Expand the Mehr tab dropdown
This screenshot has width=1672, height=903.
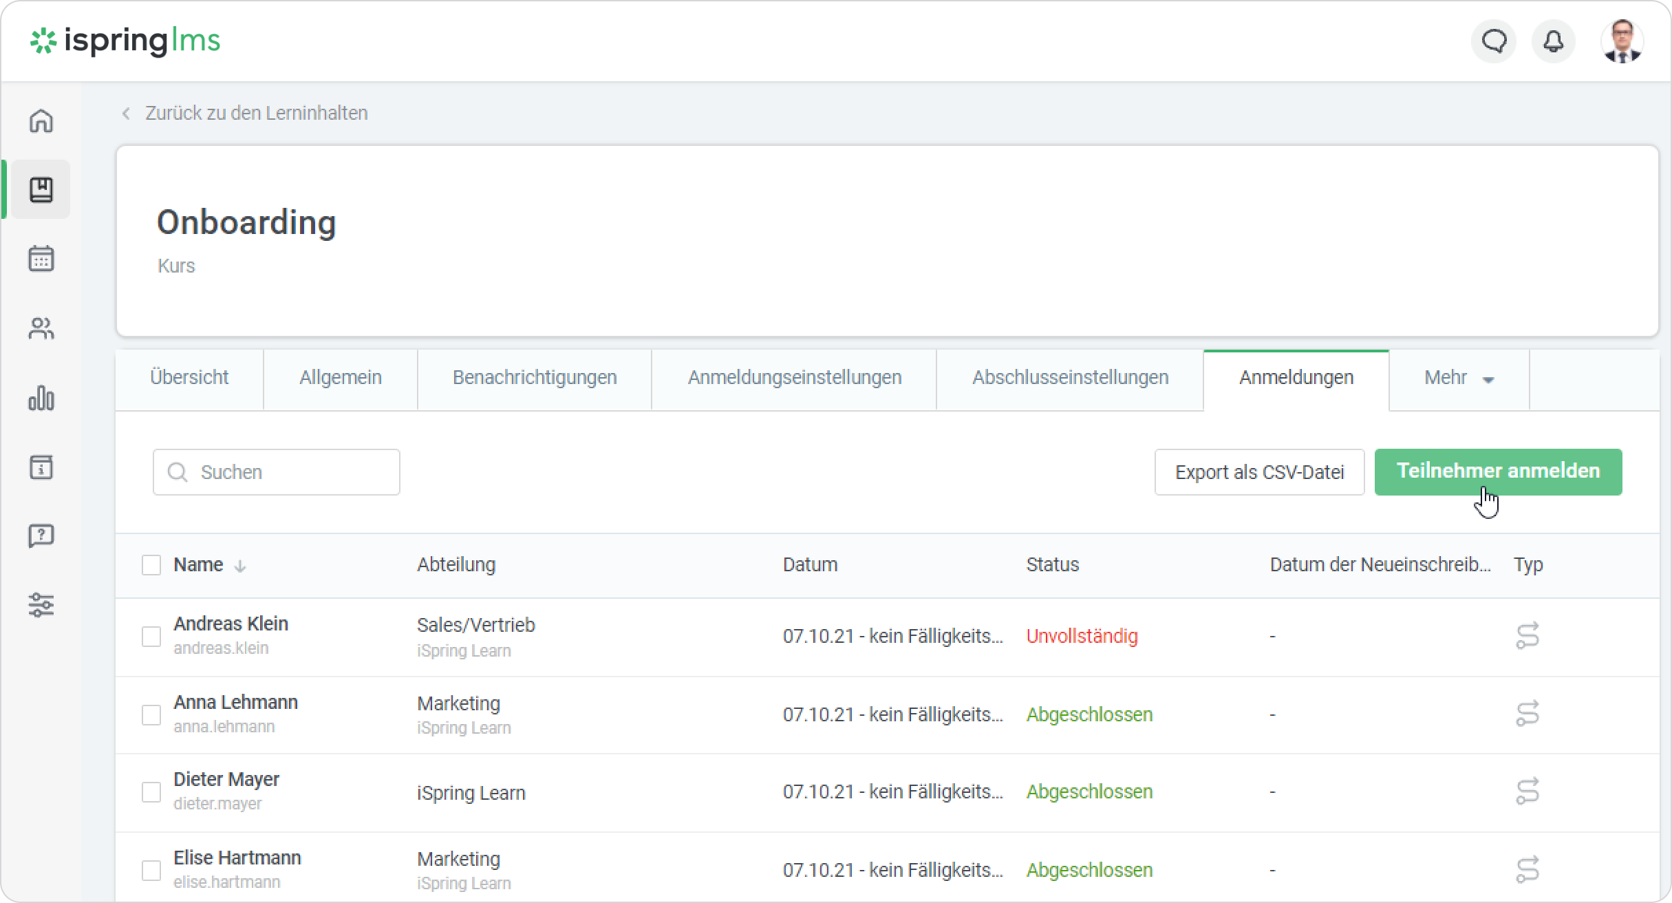1459,379
